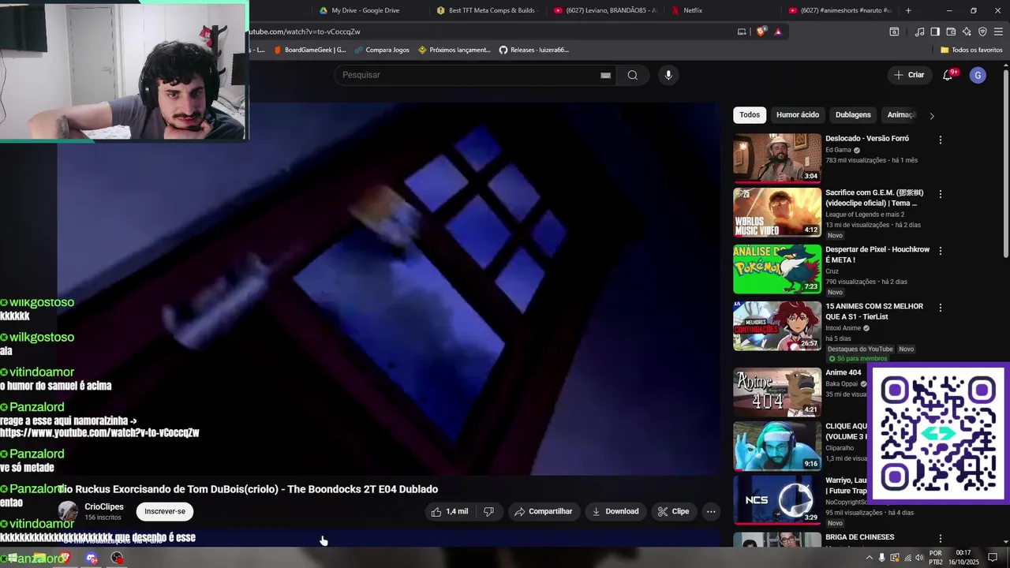Image resolution: width=1010 pixels, height=568 pixels.
Task: Click the Download button below the video
Action: pos(615,511)
